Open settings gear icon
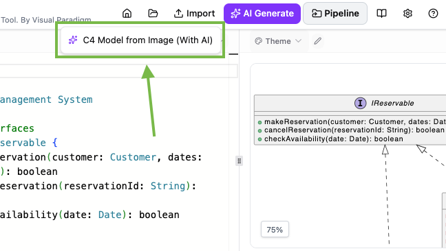Screen dimensions: 446x251 407,13
